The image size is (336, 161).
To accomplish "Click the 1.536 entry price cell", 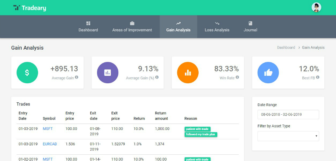I will click(x=70, y=144).
